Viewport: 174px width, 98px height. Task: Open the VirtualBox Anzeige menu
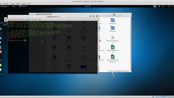[13, 4]
